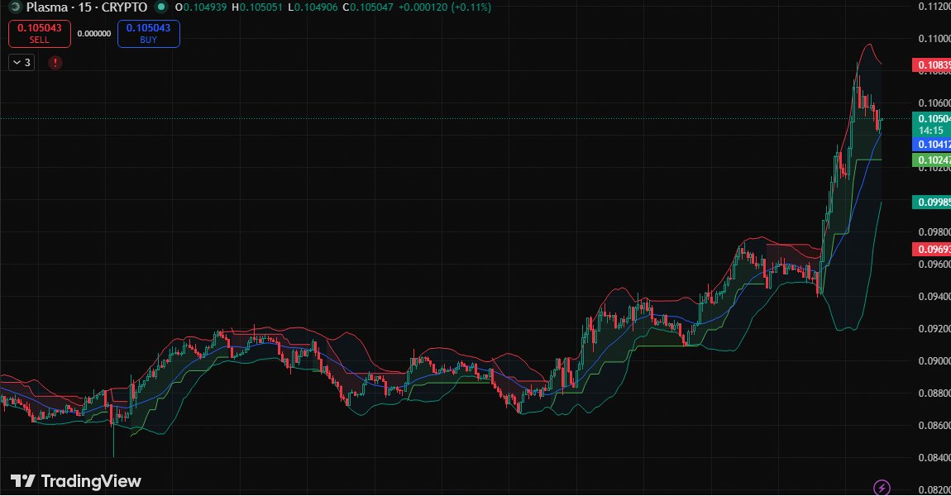951x496 pixels.
Task: Select the red 0.1083 upper band label
Action: coord(932,64)
